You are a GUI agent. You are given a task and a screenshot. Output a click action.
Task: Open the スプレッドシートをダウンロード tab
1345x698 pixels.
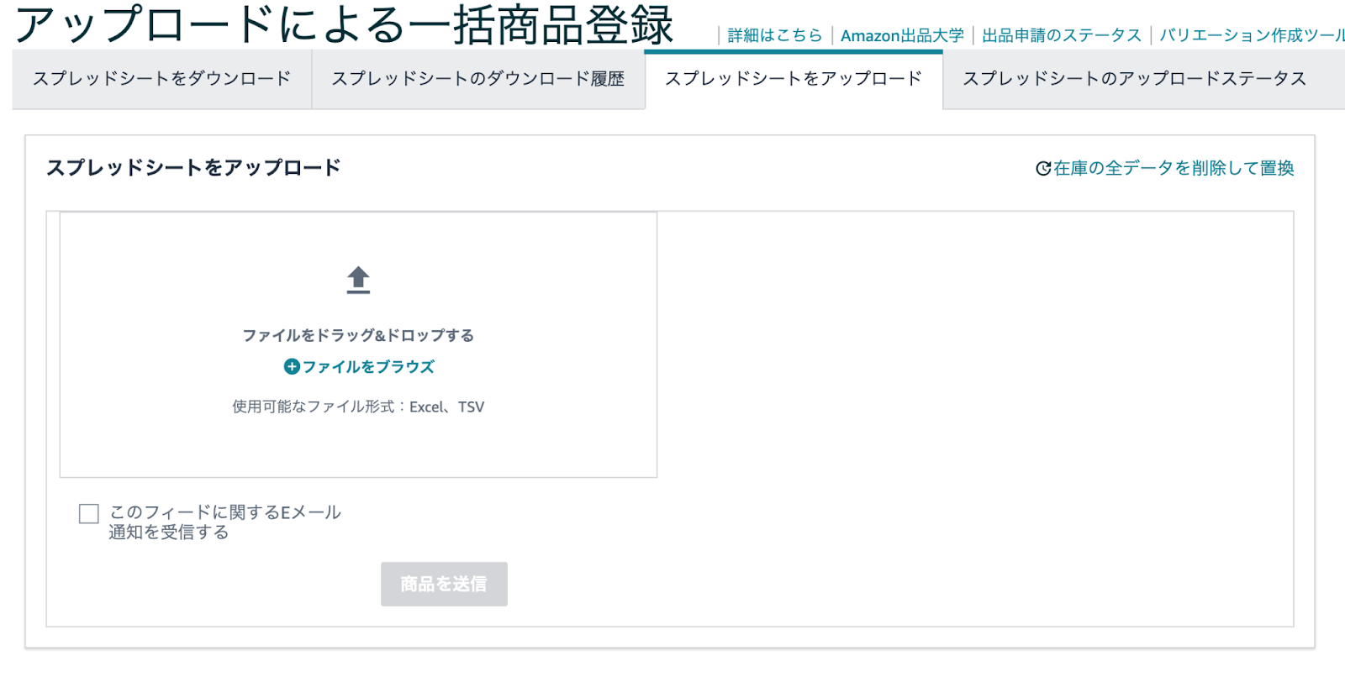162,79
